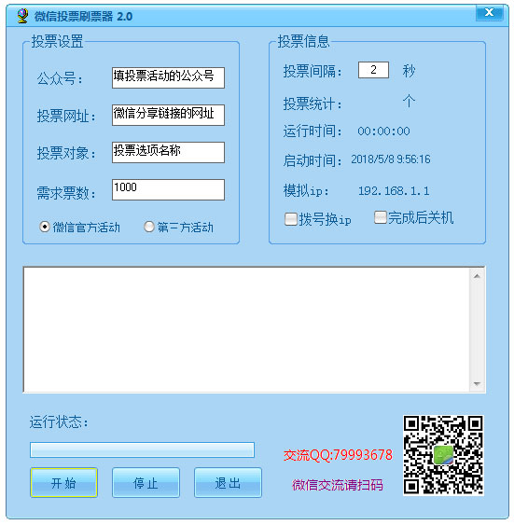Click the 运行状态 progress bar

142,449
